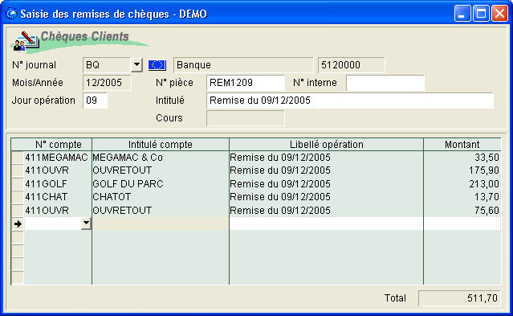Minimize the Saisie des remises window
513x316 pixels.
tap(462, 14)
